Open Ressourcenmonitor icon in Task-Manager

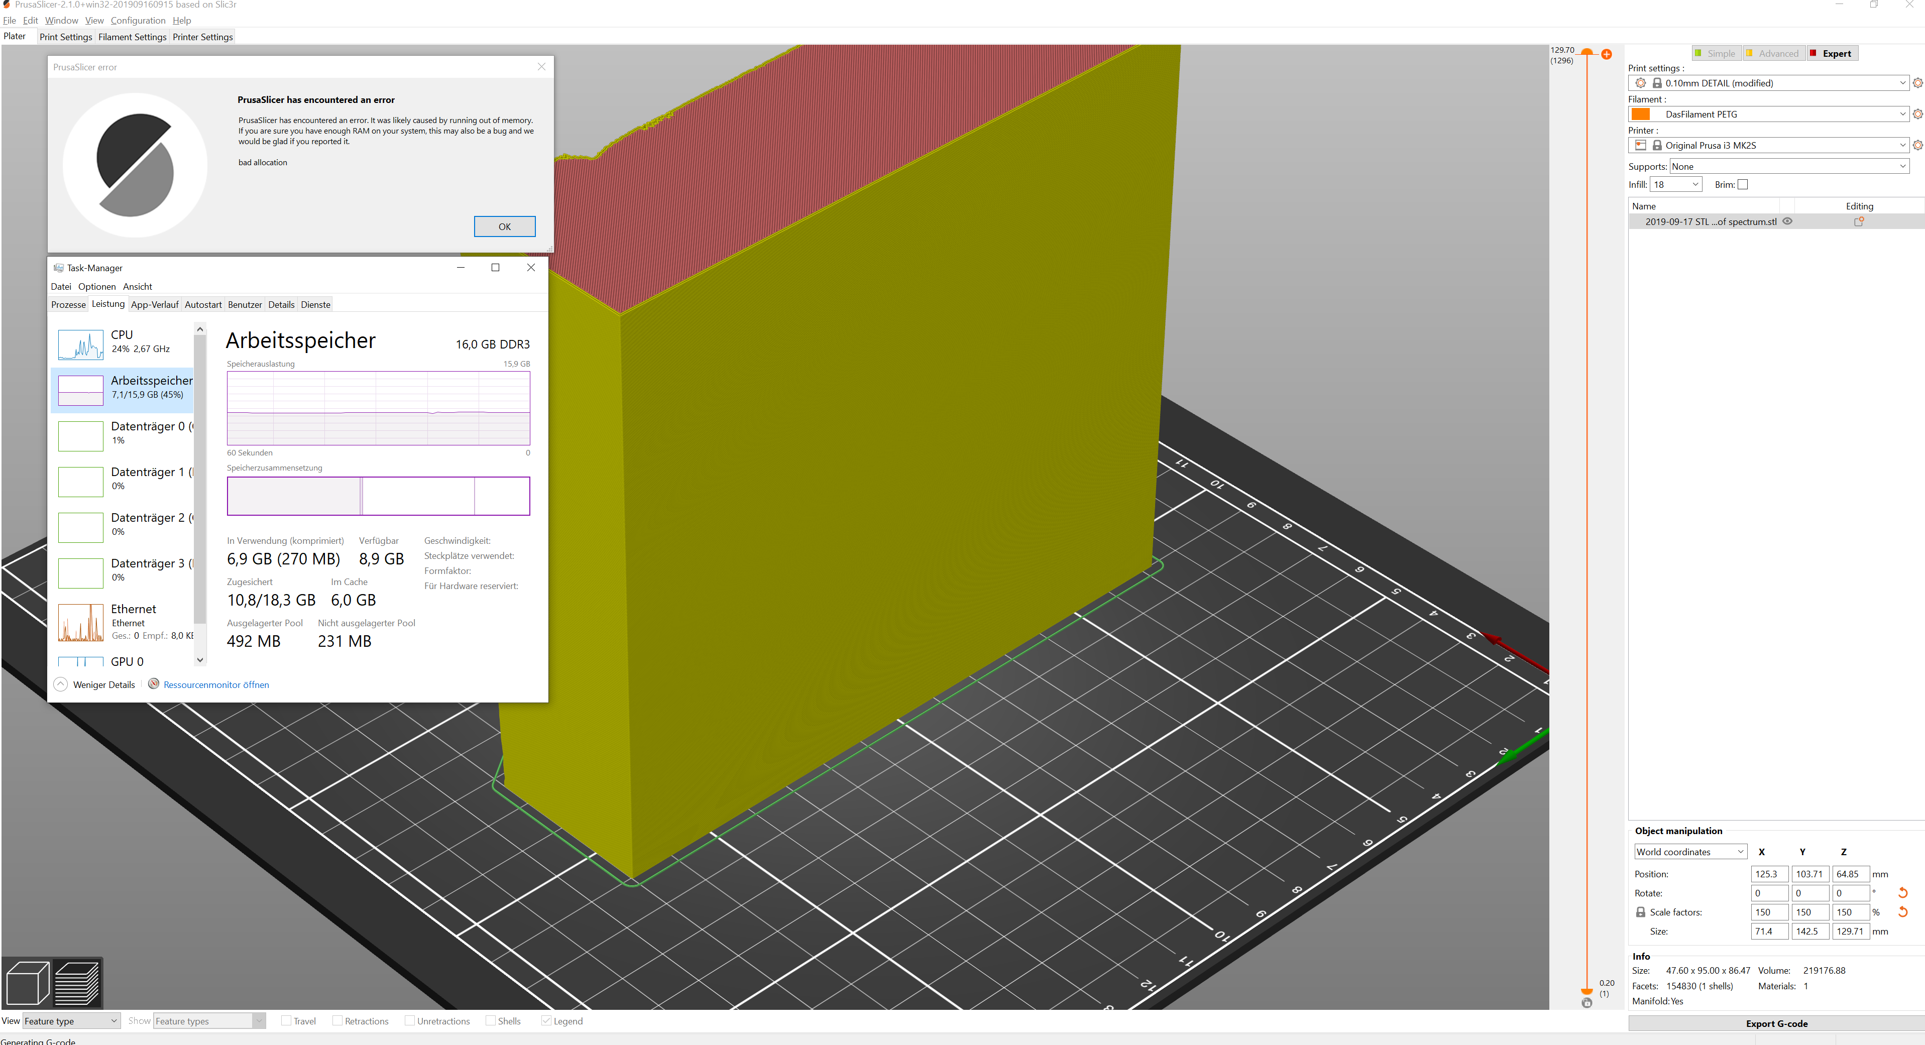(153, 683)
